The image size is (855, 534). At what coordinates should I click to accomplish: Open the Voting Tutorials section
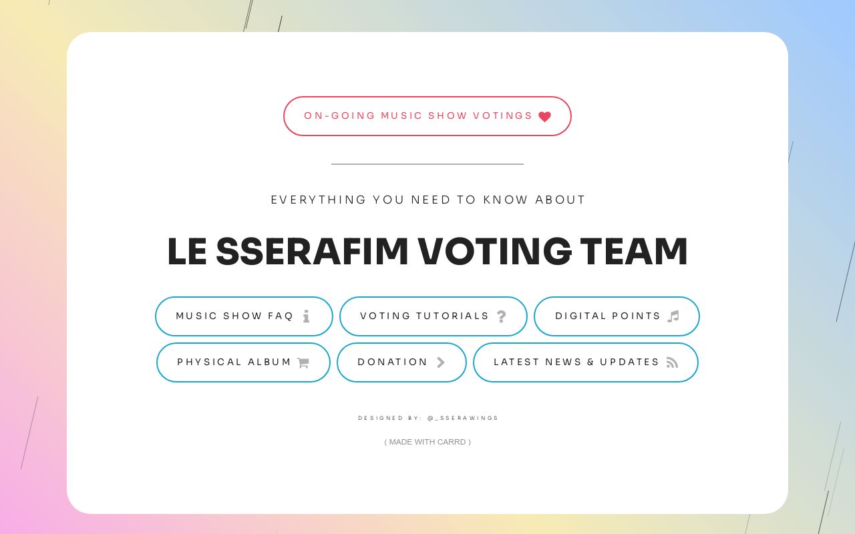click(x=433, y=316)
